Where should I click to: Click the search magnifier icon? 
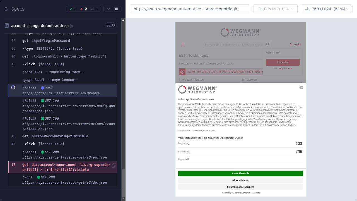[267, 44]
